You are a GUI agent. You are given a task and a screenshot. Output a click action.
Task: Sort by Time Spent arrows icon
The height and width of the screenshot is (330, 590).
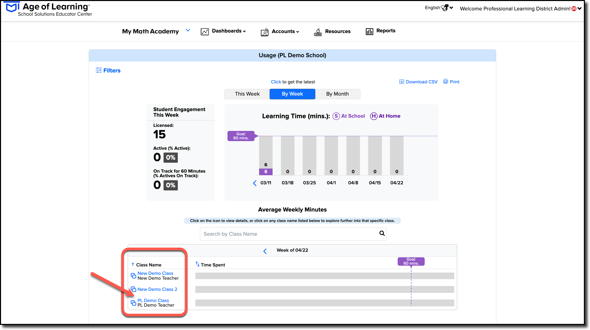click(197, 264)
